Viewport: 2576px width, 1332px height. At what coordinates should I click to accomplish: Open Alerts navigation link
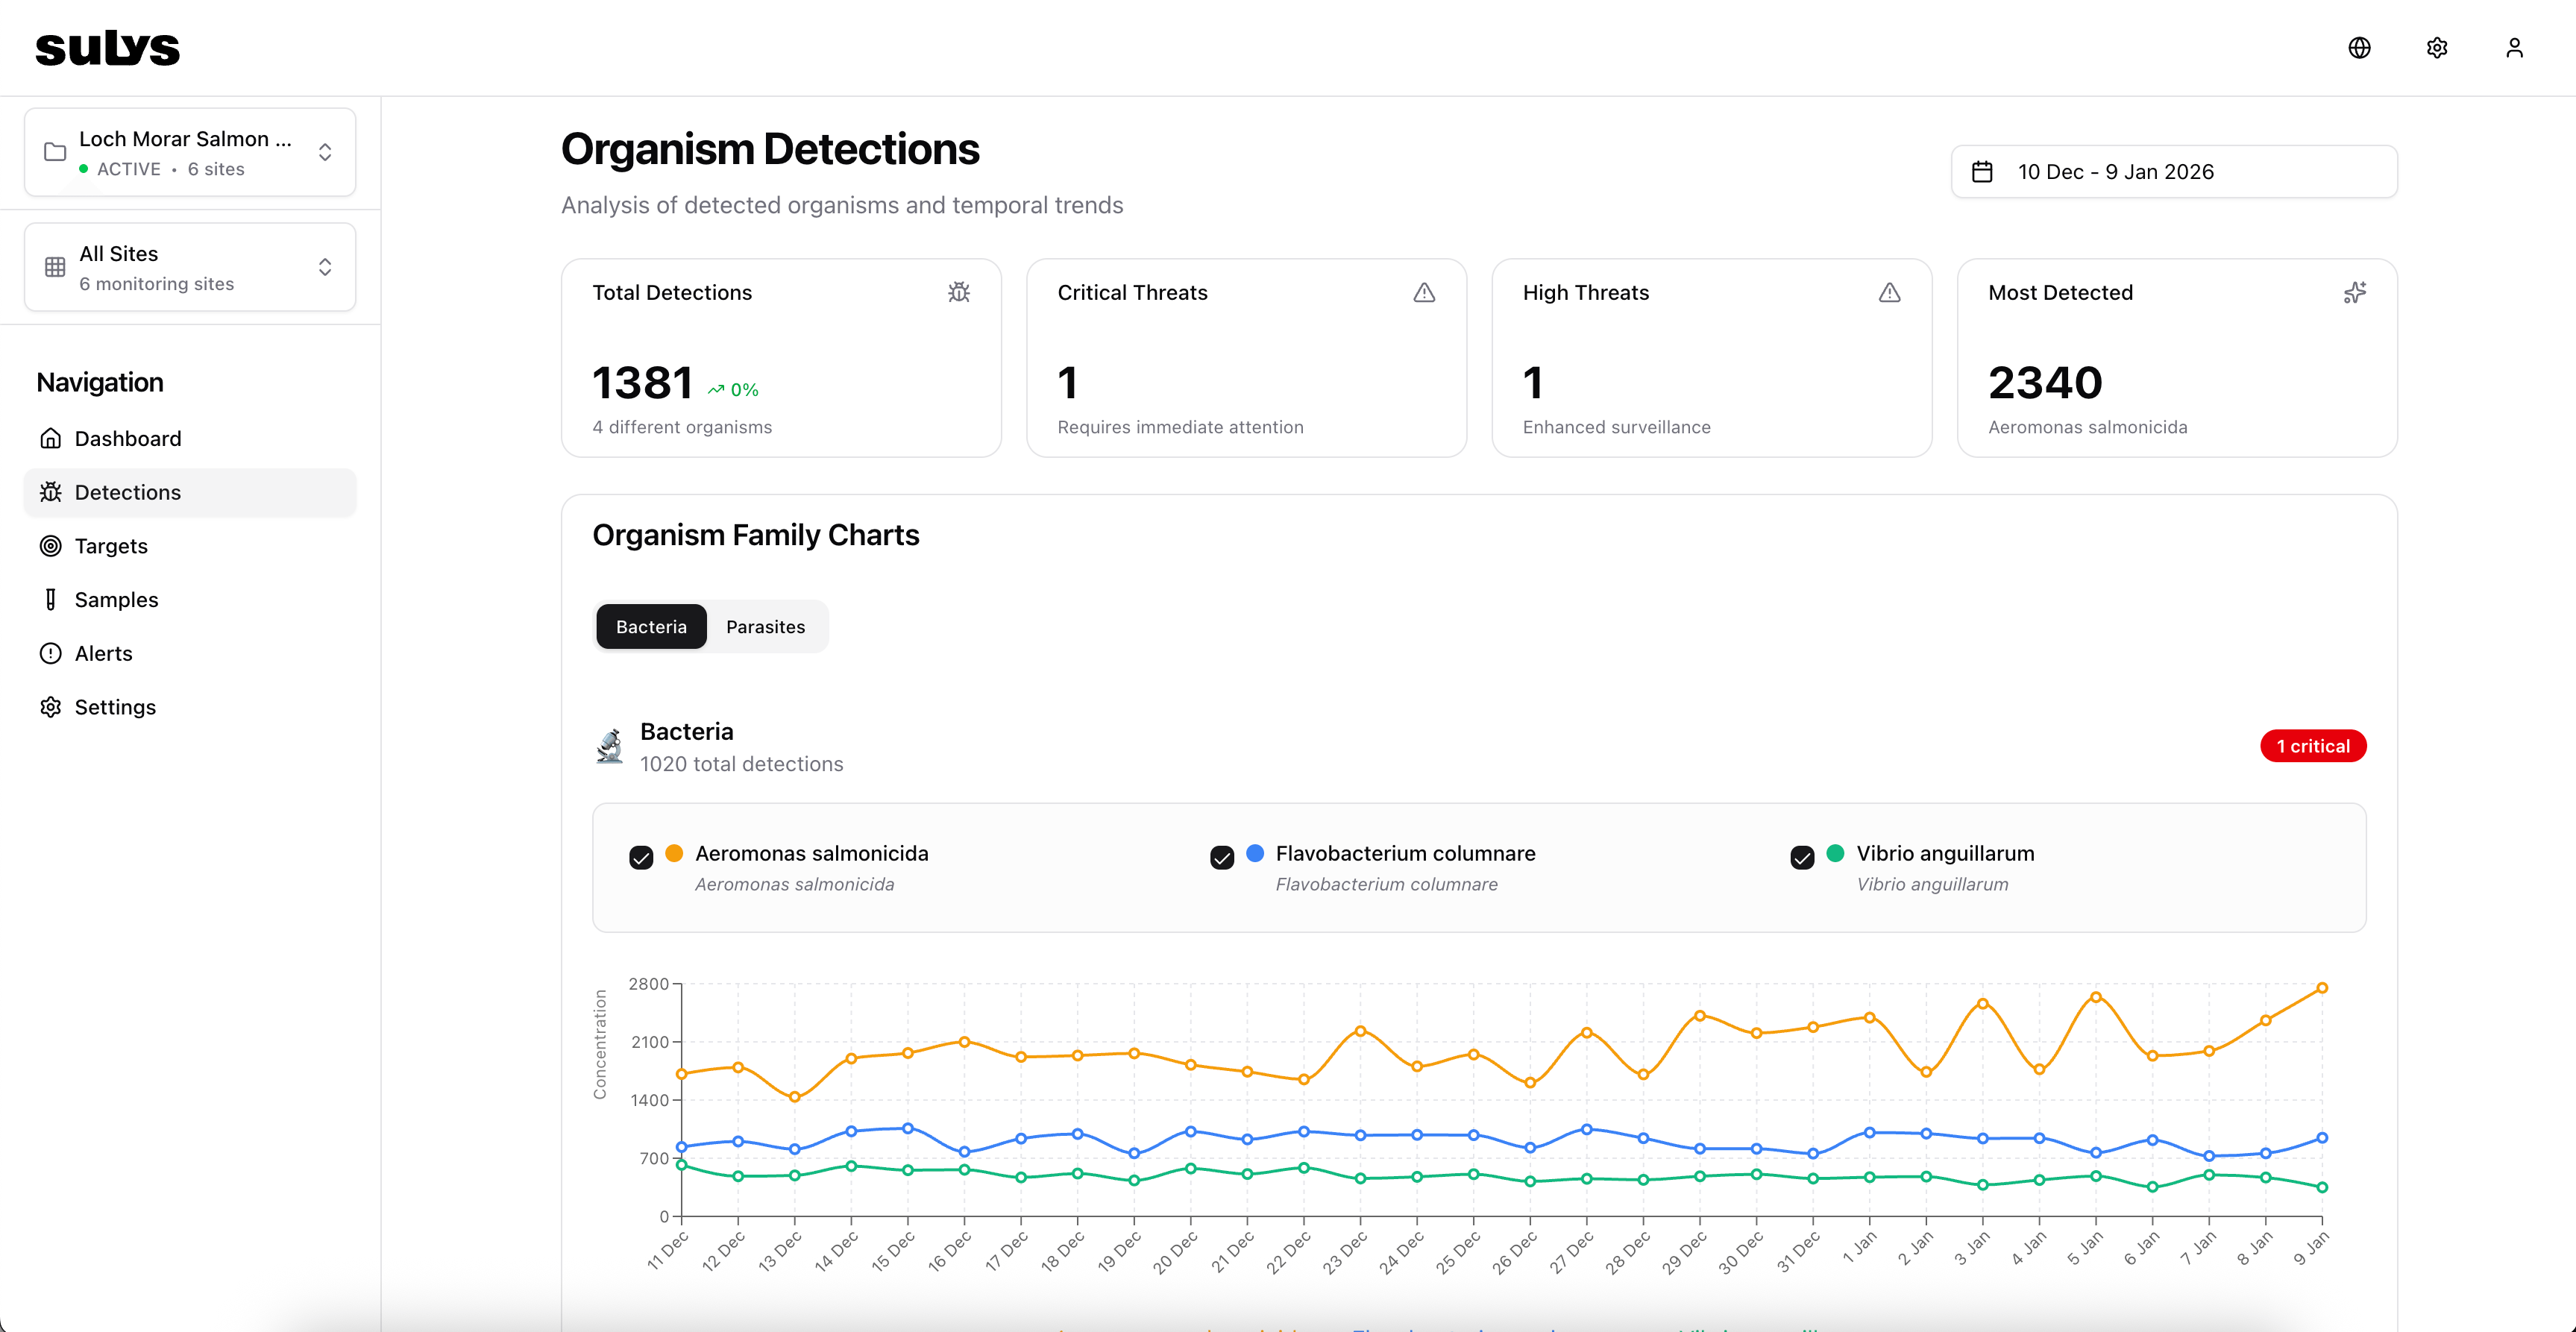coord(103,653)
